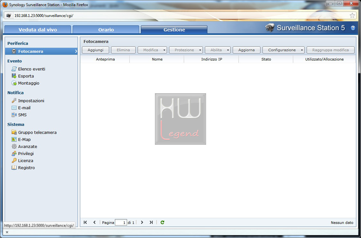The width and height of the screenshot is (361, 238).
Task: Open Montaggio in sidebar
Action: point(29,83)
